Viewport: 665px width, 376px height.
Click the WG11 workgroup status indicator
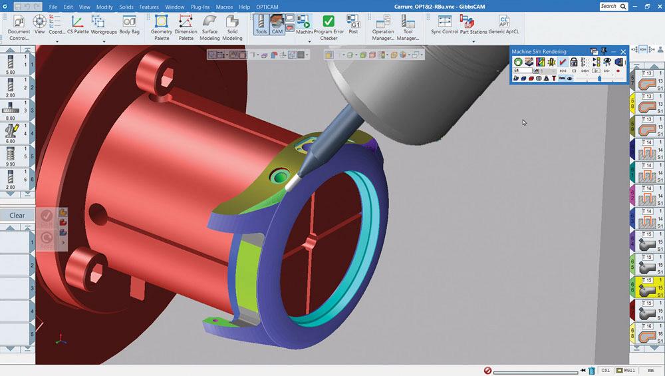(x=626, y=371)
